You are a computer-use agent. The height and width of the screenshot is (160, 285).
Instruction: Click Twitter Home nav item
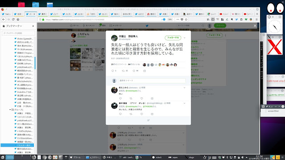coord(74,26)
